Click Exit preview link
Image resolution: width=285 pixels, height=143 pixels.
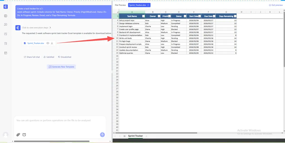click(276, 5)
